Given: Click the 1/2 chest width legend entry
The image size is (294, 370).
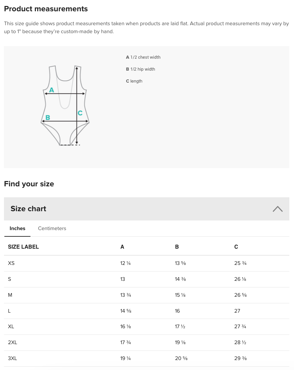Looking at the screenshot, I should [143, 57].
